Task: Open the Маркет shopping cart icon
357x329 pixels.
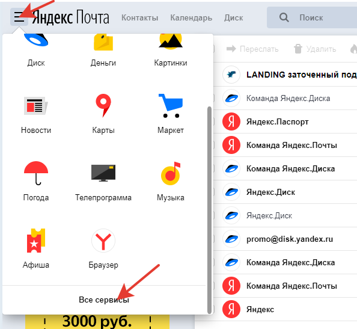Action: [x=171, y=106]
